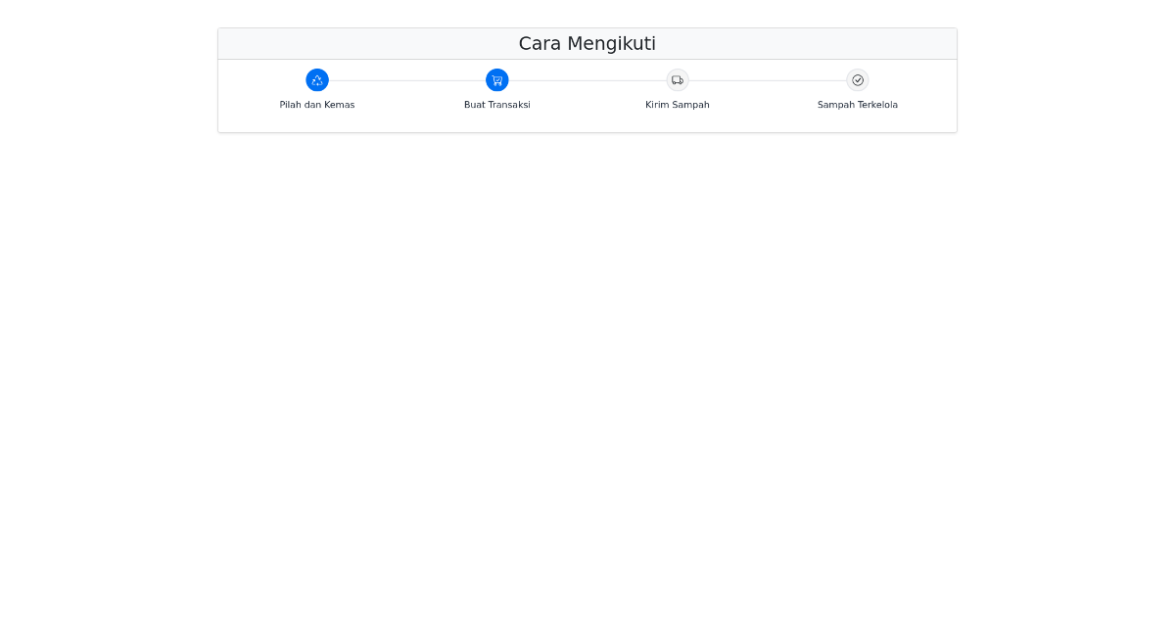Viewport: 1175px width, 617px height.
Task: Click the word "Cara" in the title
Action: pos(540,44)
